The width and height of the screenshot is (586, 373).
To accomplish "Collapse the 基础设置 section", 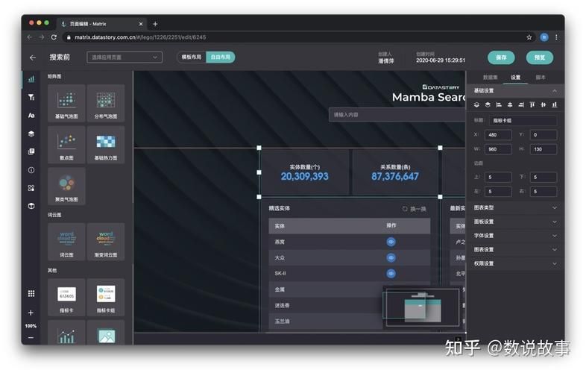I will [x=516, y=91].
